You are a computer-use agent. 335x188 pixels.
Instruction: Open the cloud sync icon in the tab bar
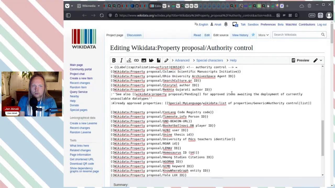coord(302,6)
